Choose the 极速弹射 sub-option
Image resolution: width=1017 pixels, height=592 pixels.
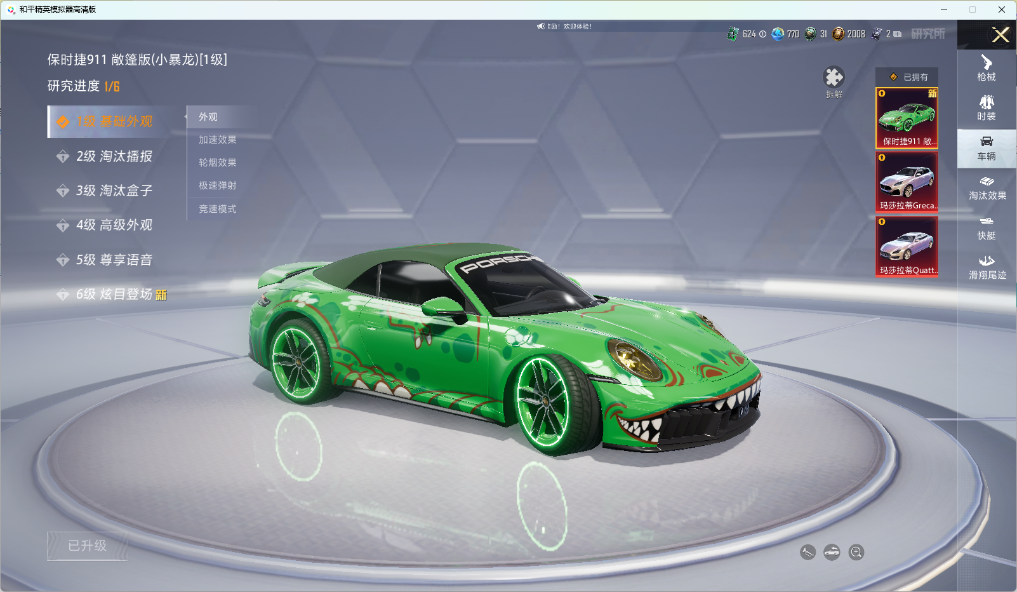(218, 185)
